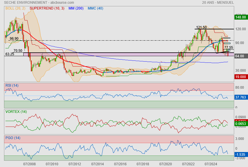Click the 121.50 resistance annotation
248x167 pixels.
(x=201, y=27)
